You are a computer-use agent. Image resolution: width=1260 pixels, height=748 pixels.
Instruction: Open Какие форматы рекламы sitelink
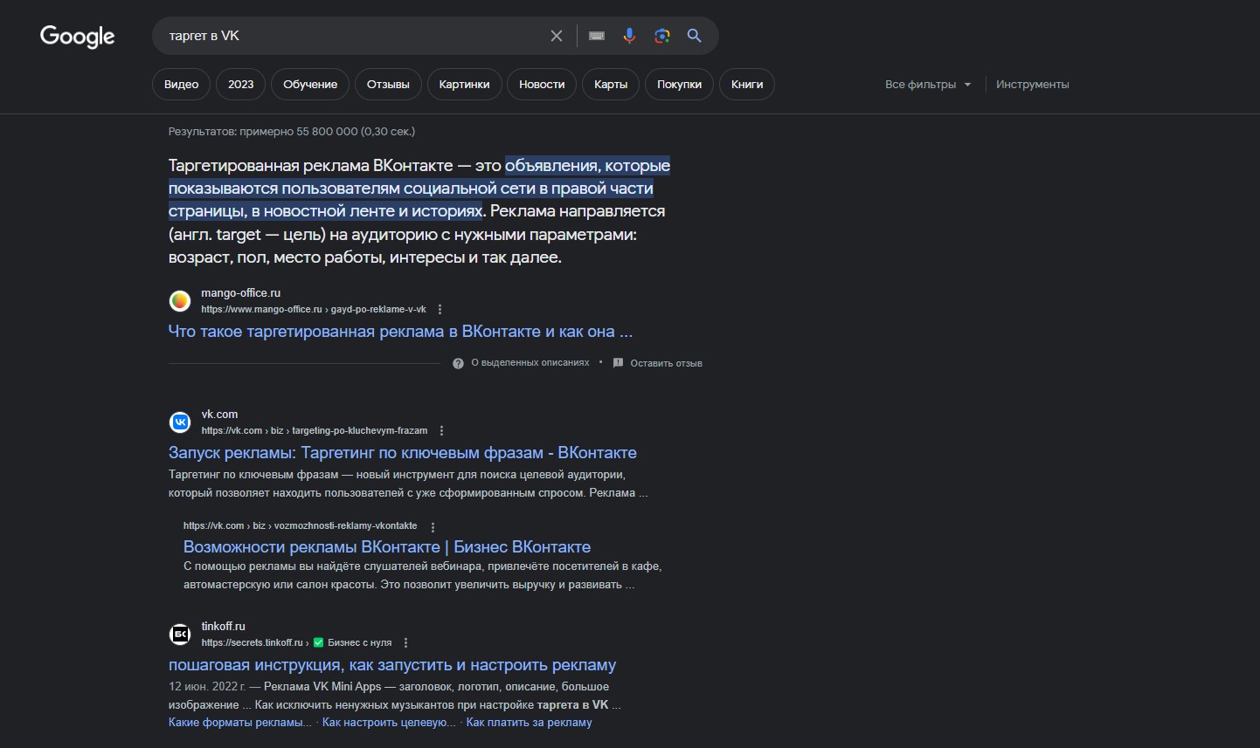240,723
